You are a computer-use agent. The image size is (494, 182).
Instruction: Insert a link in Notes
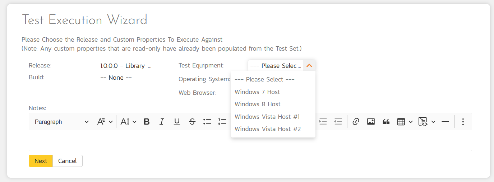356,122
